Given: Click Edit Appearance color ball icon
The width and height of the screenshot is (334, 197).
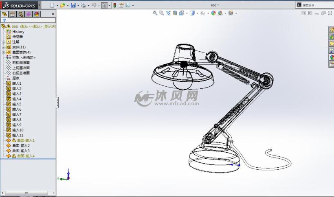Looking at the screenshot, I should [213, 13].
